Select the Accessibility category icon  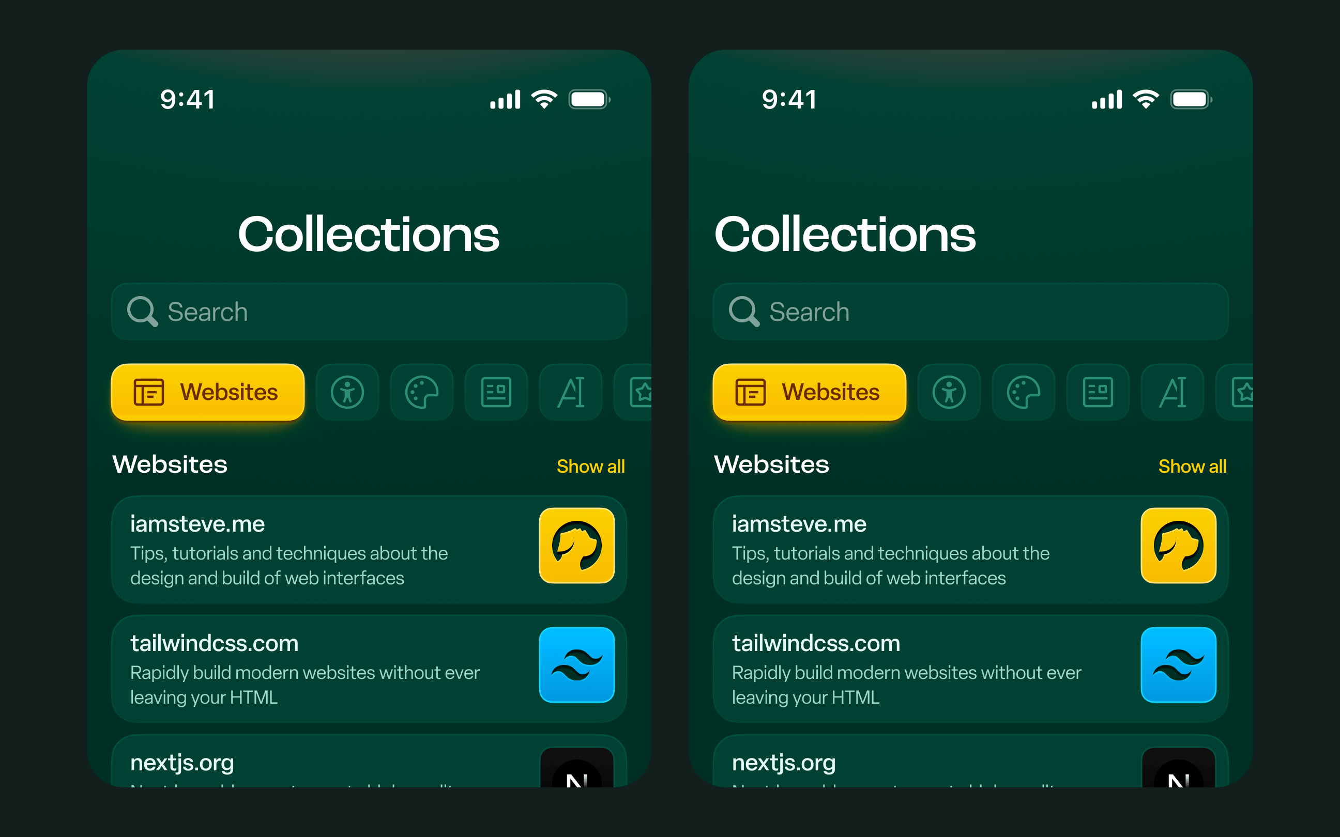(x=346, y=391)
